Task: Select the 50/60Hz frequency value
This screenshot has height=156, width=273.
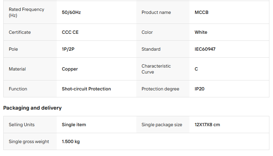Action: pos(71,12)
